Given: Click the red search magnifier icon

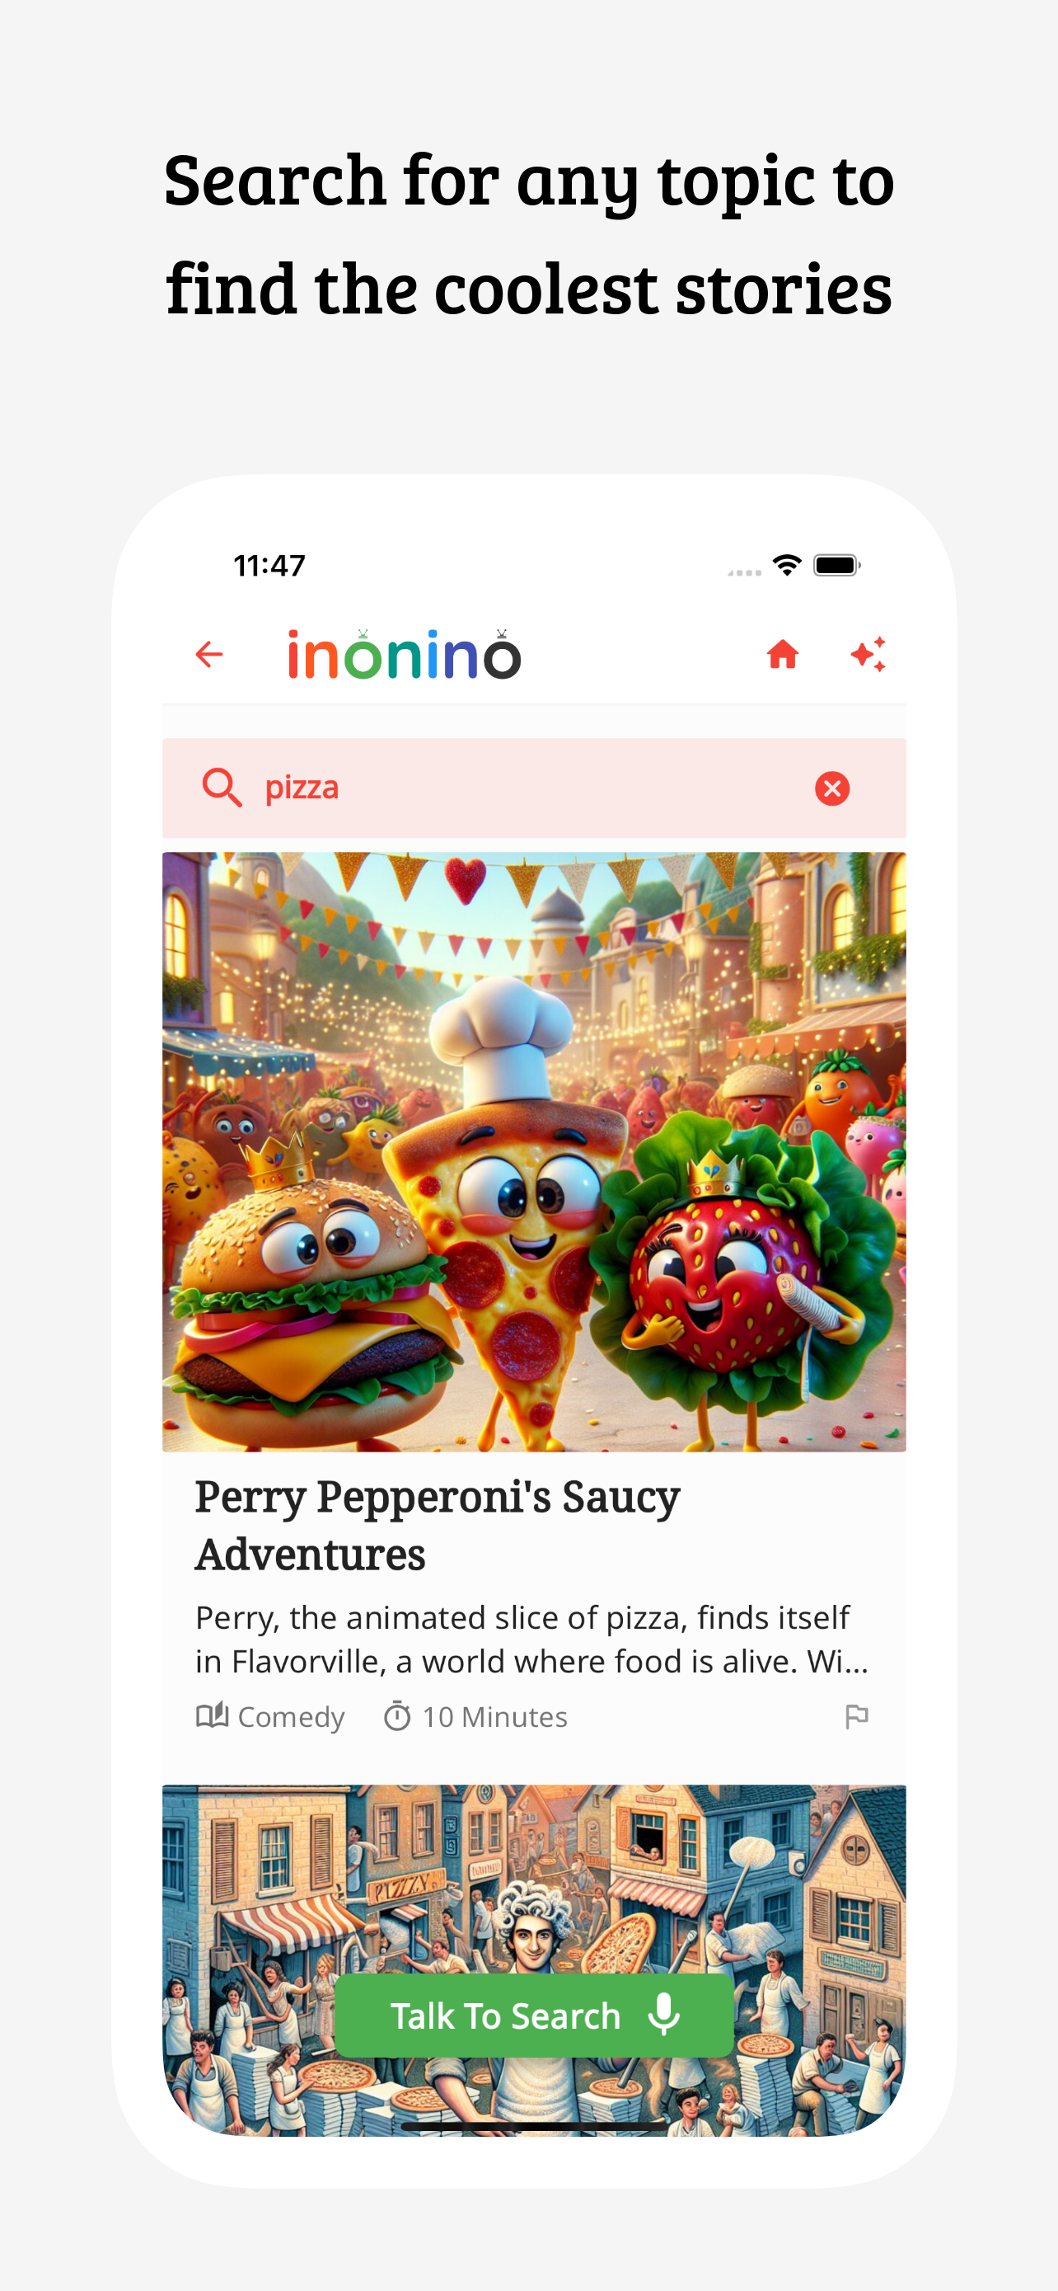Looking at the screenshot, I should point(222,788).
